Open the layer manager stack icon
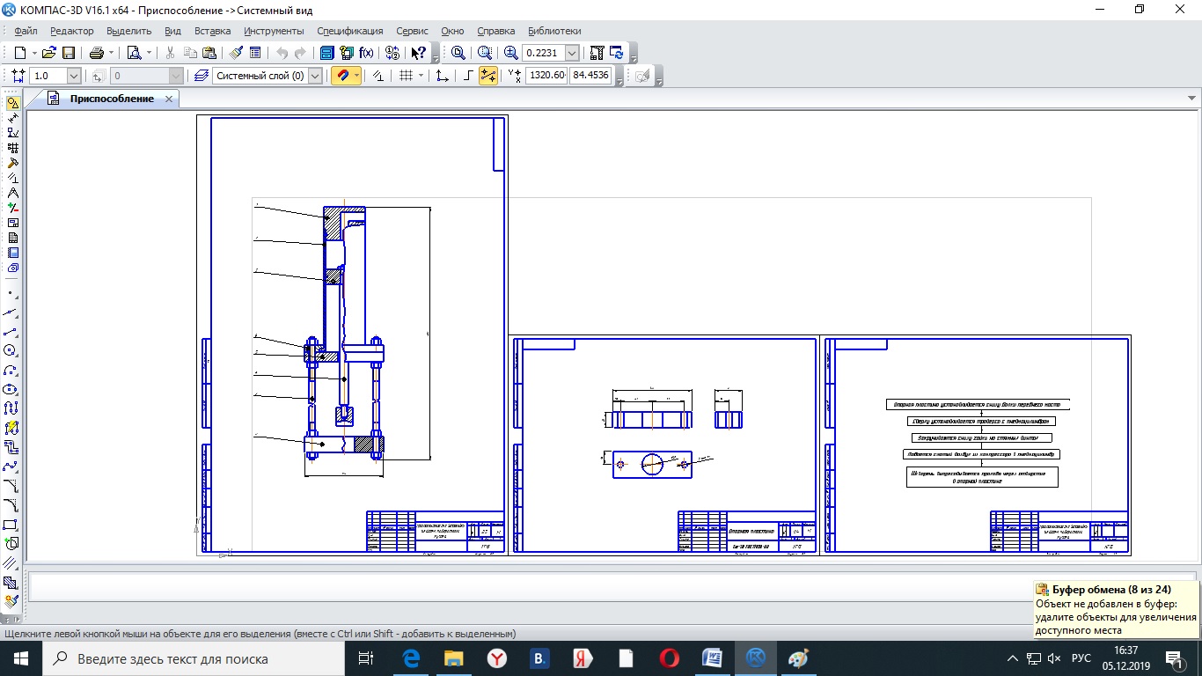This screenshot has height=676, width=1202. click(x=202, y=76)
